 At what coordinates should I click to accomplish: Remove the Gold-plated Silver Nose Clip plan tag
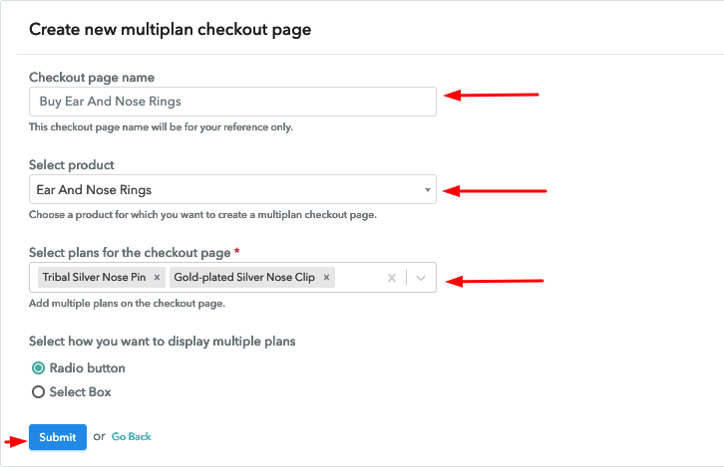pyautogui.click(x=327, y=278)
